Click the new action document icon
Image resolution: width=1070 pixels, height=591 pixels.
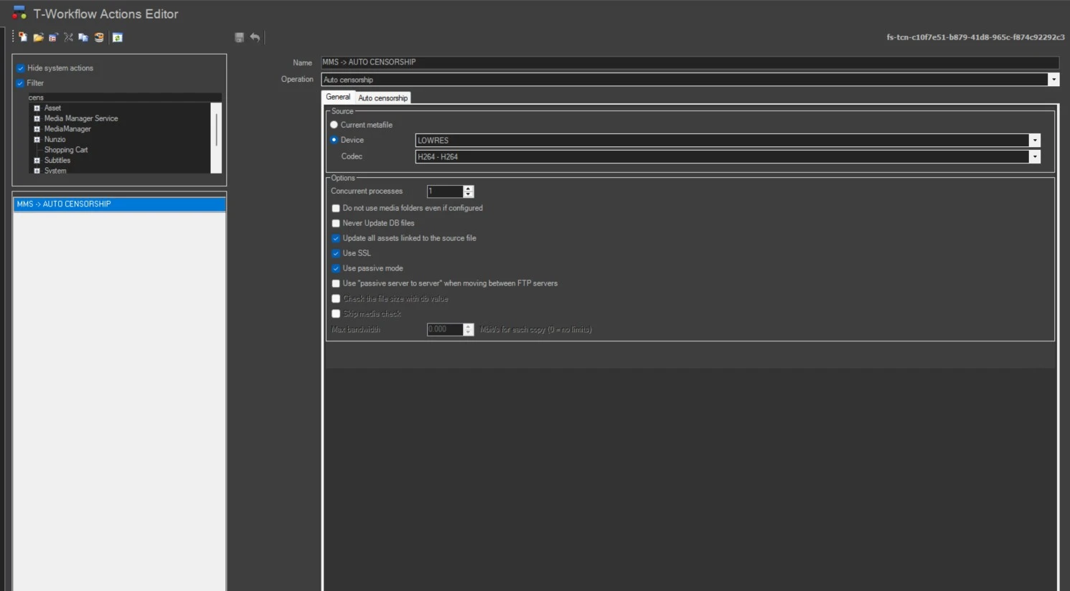tap(23, 37)
